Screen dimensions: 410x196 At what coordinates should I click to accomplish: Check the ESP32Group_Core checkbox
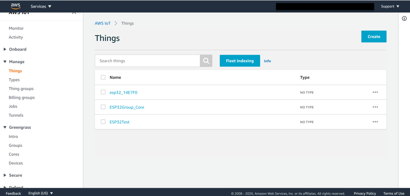point(103,107)
